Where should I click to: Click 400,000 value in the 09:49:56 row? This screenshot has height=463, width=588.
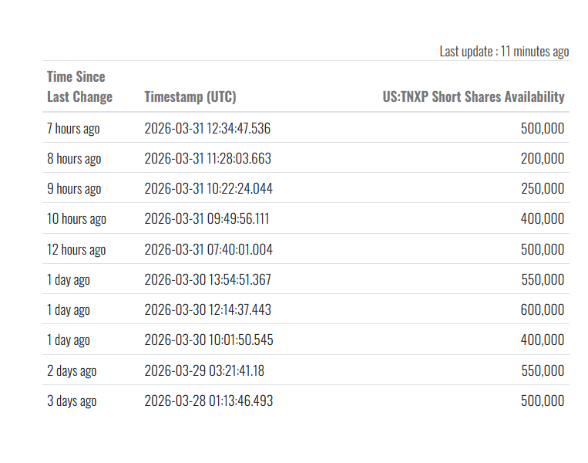coord(543,218)
